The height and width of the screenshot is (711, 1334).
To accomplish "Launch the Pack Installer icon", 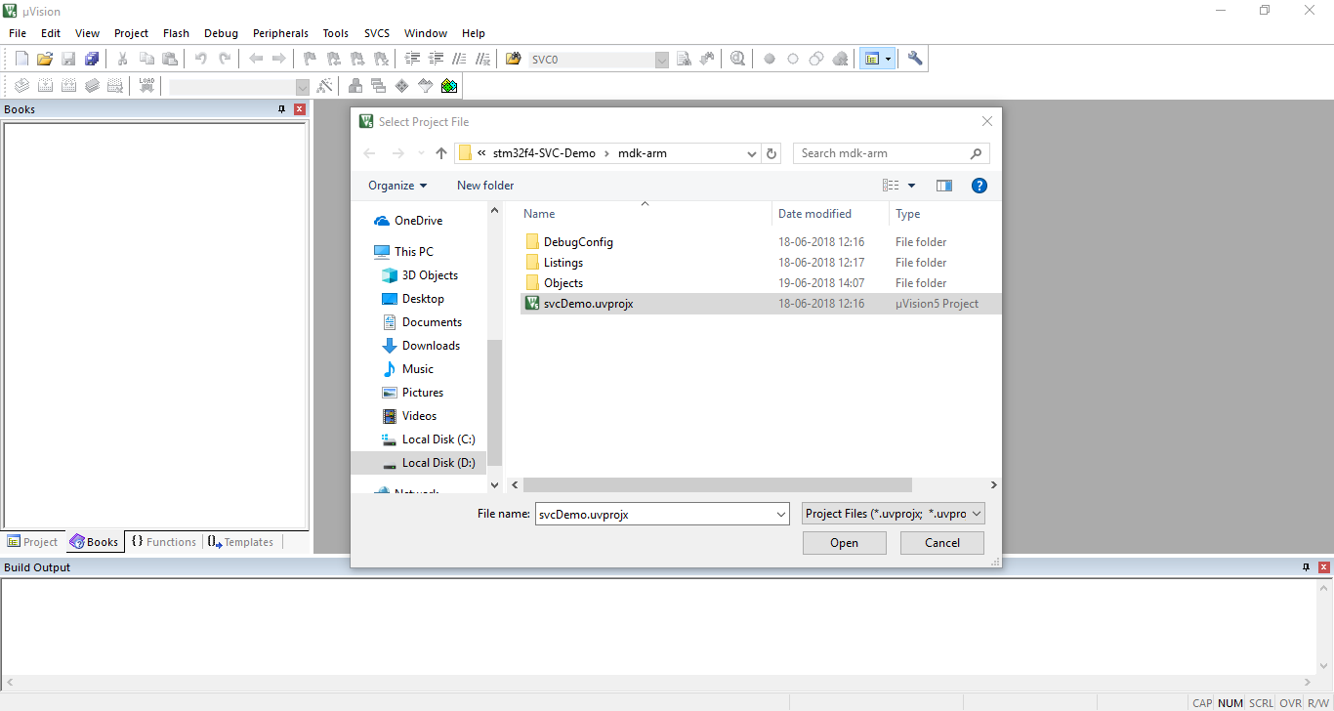I will pos(448,86).
